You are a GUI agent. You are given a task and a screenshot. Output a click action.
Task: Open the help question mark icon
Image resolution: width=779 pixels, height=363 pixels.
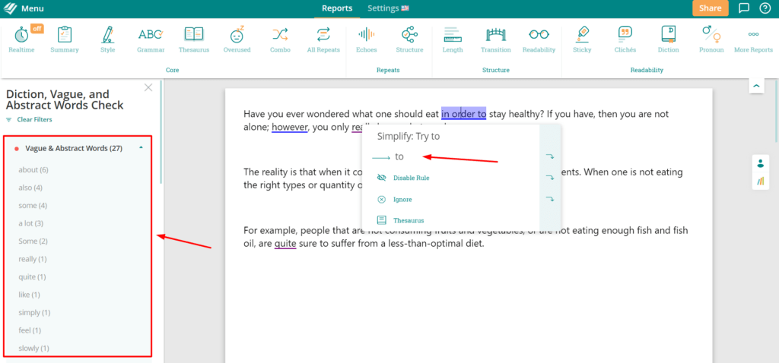tap(765, 8)
